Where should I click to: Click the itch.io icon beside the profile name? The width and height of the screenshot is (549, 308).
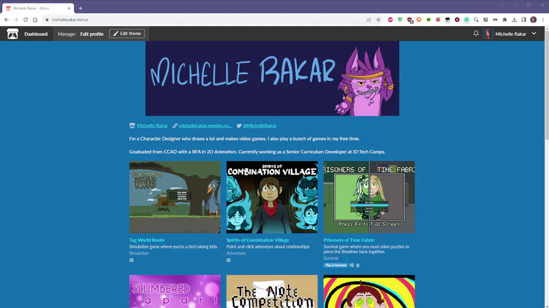132,126
